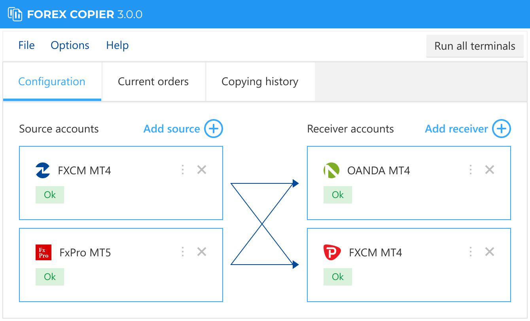This screenshot has width=530, height=321.
Task: Remove the OANDA MT4 receiver account
Action: pyautogui.click(x=489, y=169)
